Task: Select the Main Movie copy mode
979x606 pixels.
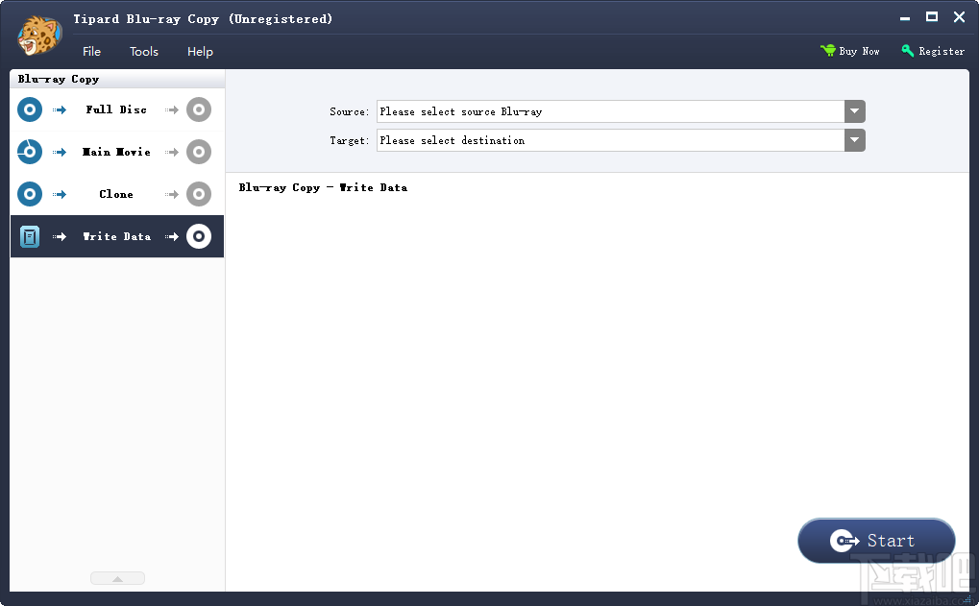Action: click(117, 153)
